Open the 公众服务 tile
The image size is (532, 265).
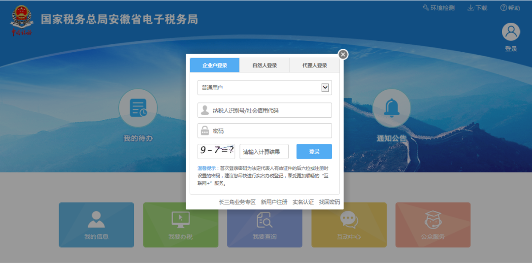click(x=433, y=225)
